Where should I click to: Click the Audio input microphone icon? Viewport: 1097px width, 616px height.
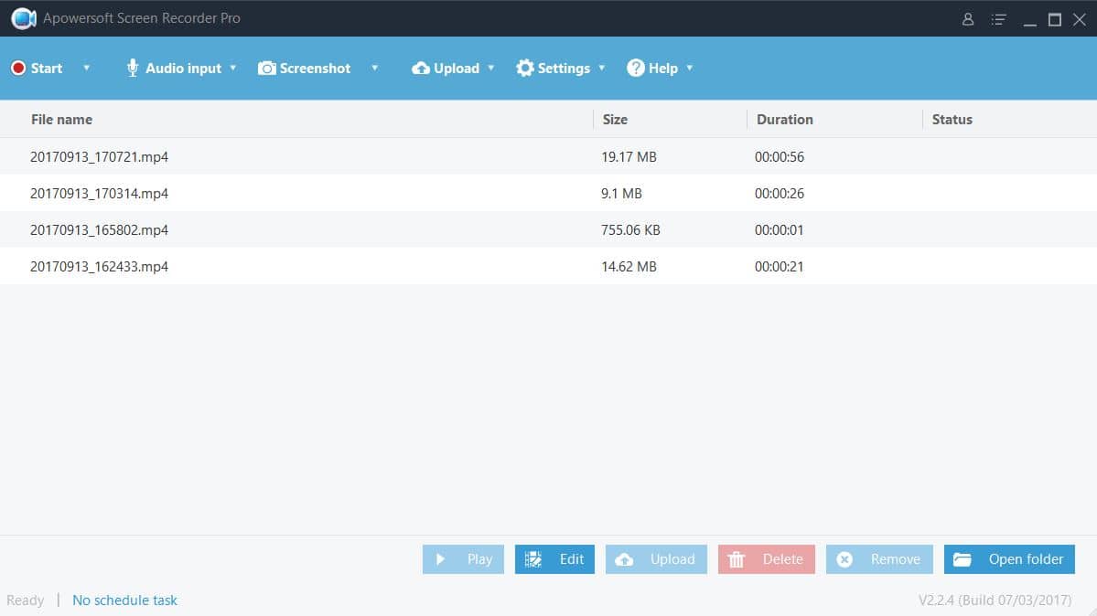133,68
